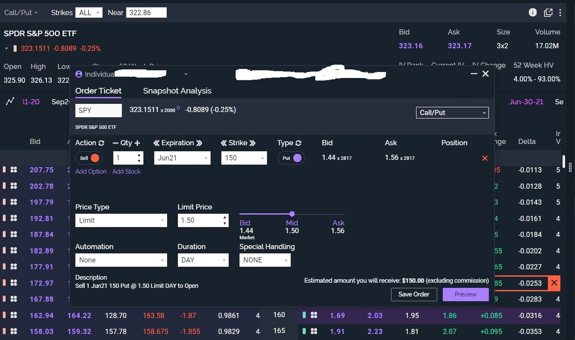
Task: Open the Duration DAY dropdown
Action: [x=203, y=260]
